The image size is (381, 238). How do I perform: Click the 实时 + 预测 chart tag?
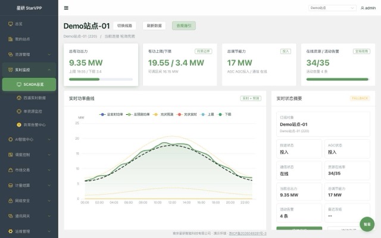click(x=251, y=98)
